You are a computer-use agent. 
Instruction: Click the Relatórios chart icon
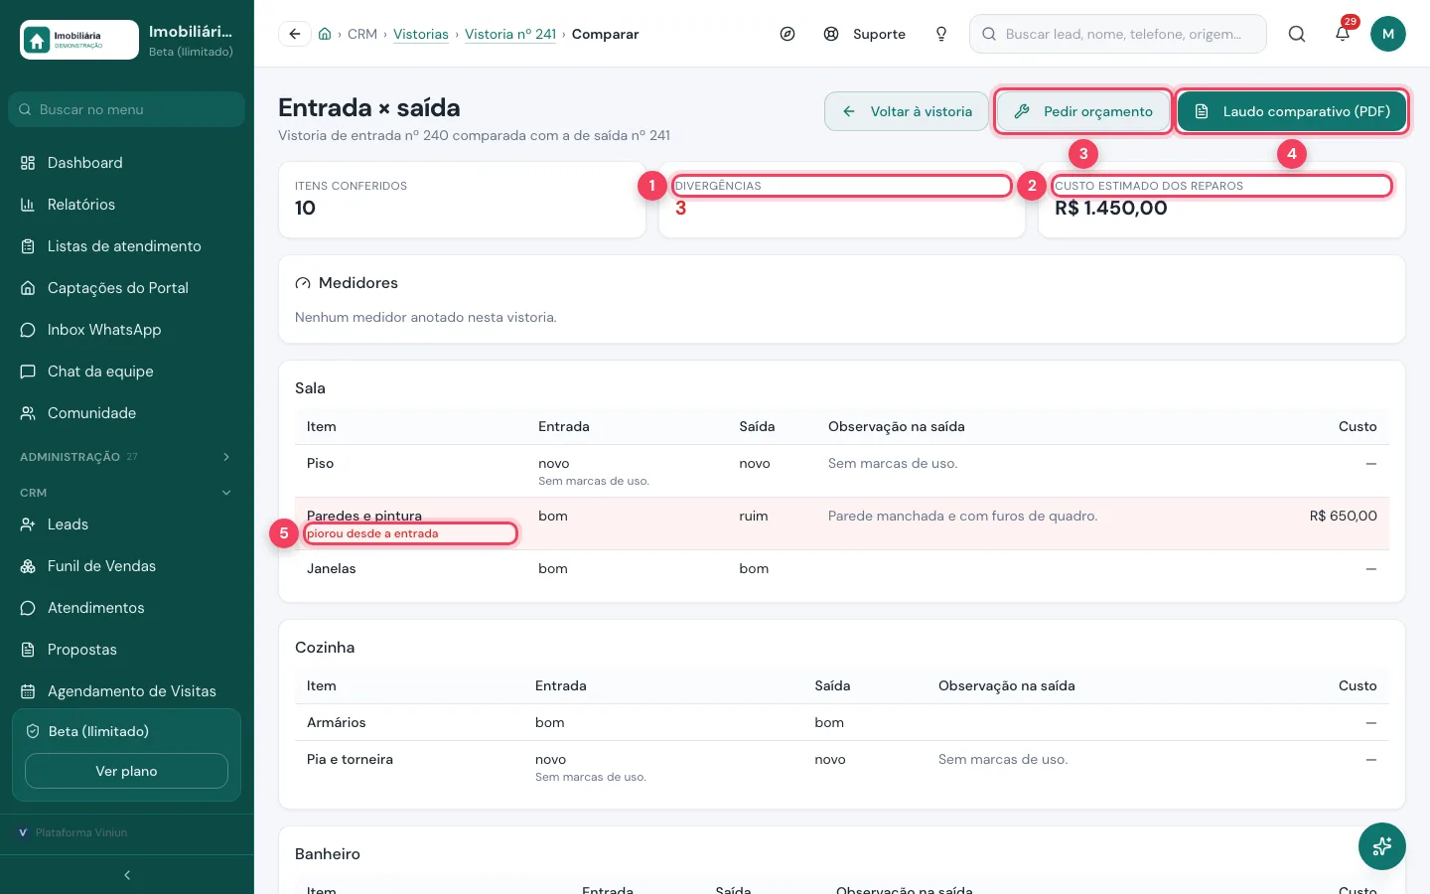coord(28,205)
